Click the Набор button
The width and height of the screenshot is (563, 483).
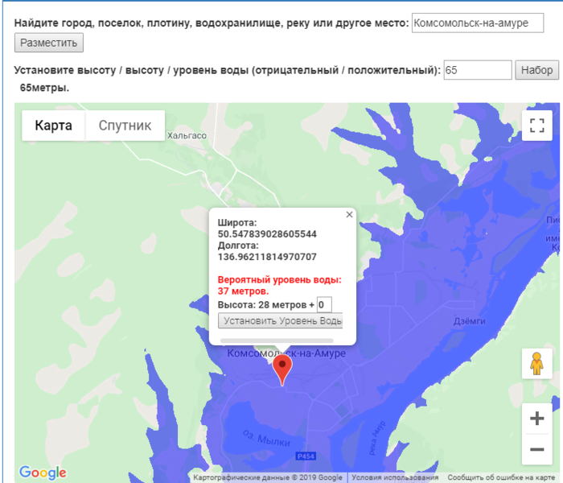point(536,70)
